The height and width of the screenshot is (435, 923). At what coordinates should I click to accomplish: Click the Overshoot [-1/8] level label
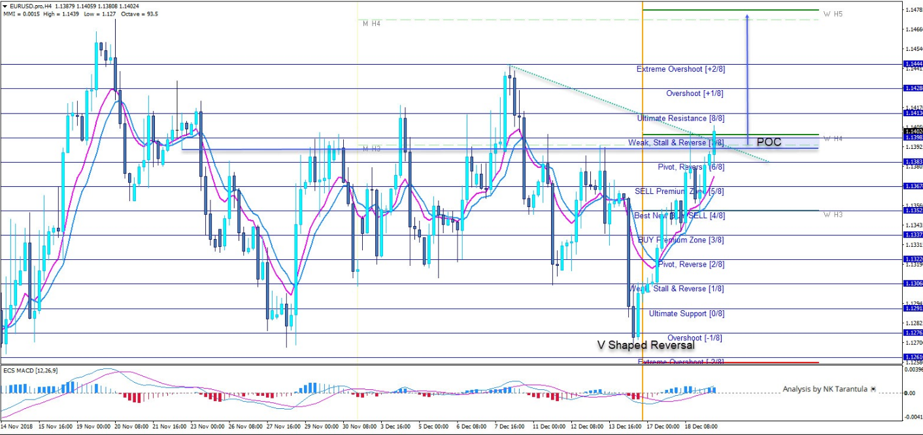click(x=695, y=338)
